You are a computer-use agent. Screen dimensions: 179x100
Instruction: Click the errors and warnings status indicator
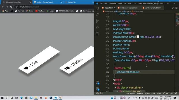coord(100,93)
